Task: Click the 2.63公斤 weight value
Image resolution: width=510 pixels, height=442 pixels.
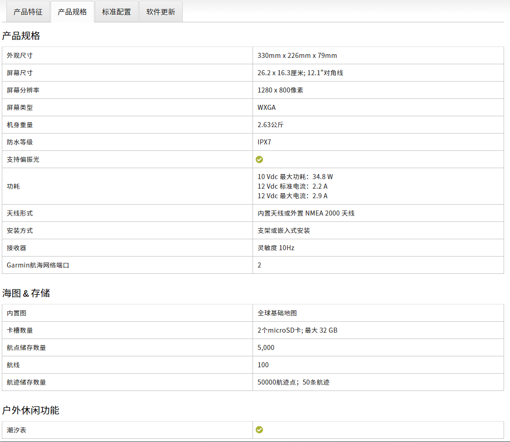Action: click(271, 125)
